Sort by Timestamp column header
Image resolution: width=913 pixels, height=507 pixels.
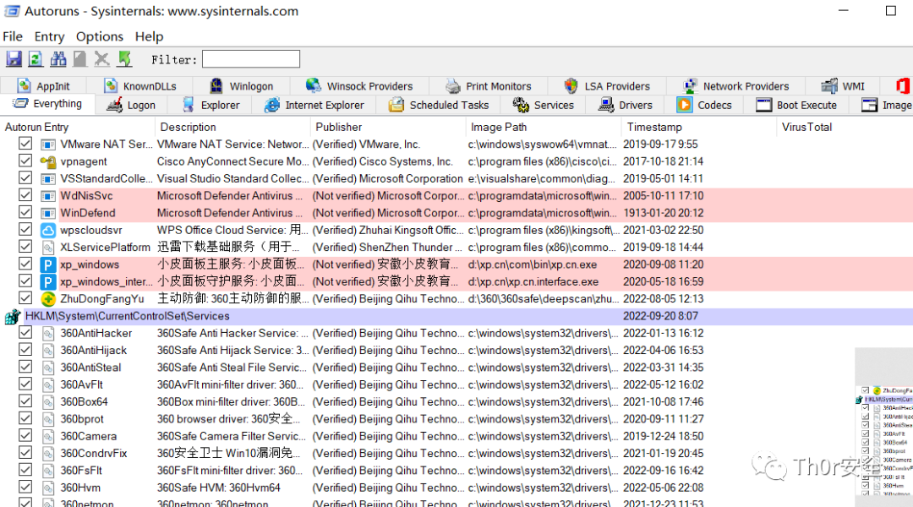tap(699, 127)
